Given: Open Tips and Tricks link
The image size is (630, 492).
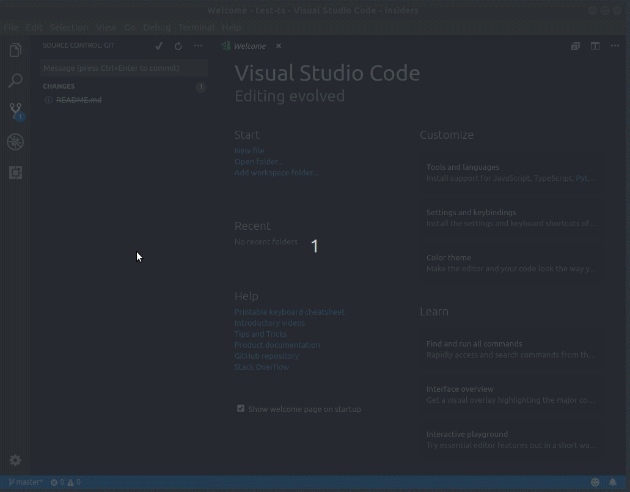Looking at the screenshot, I should tap(260, 334).
